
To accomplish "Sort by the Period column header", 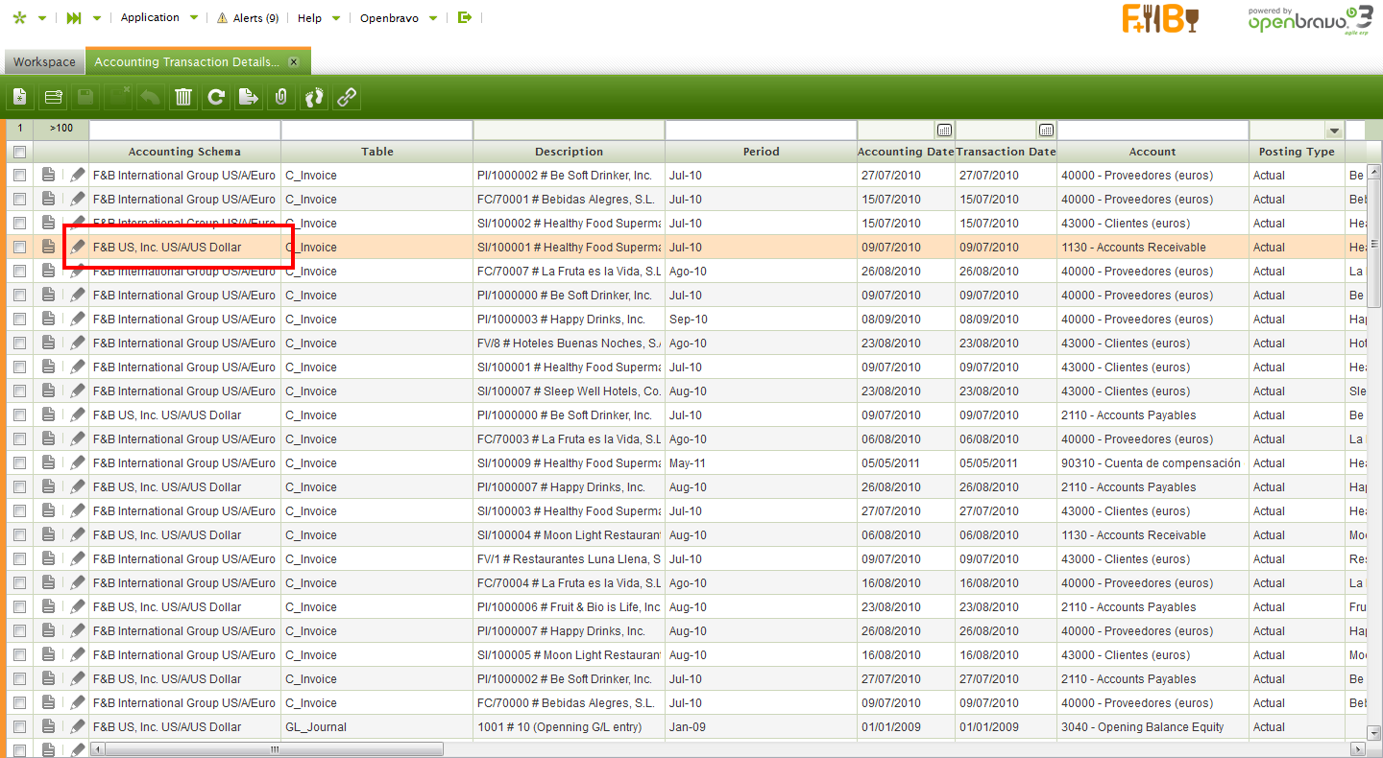I will click(761, 152).
